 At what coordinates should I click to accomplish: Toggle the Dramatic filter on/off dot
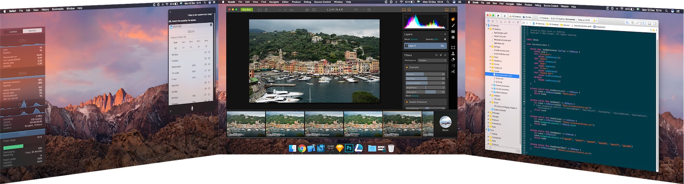407,67
